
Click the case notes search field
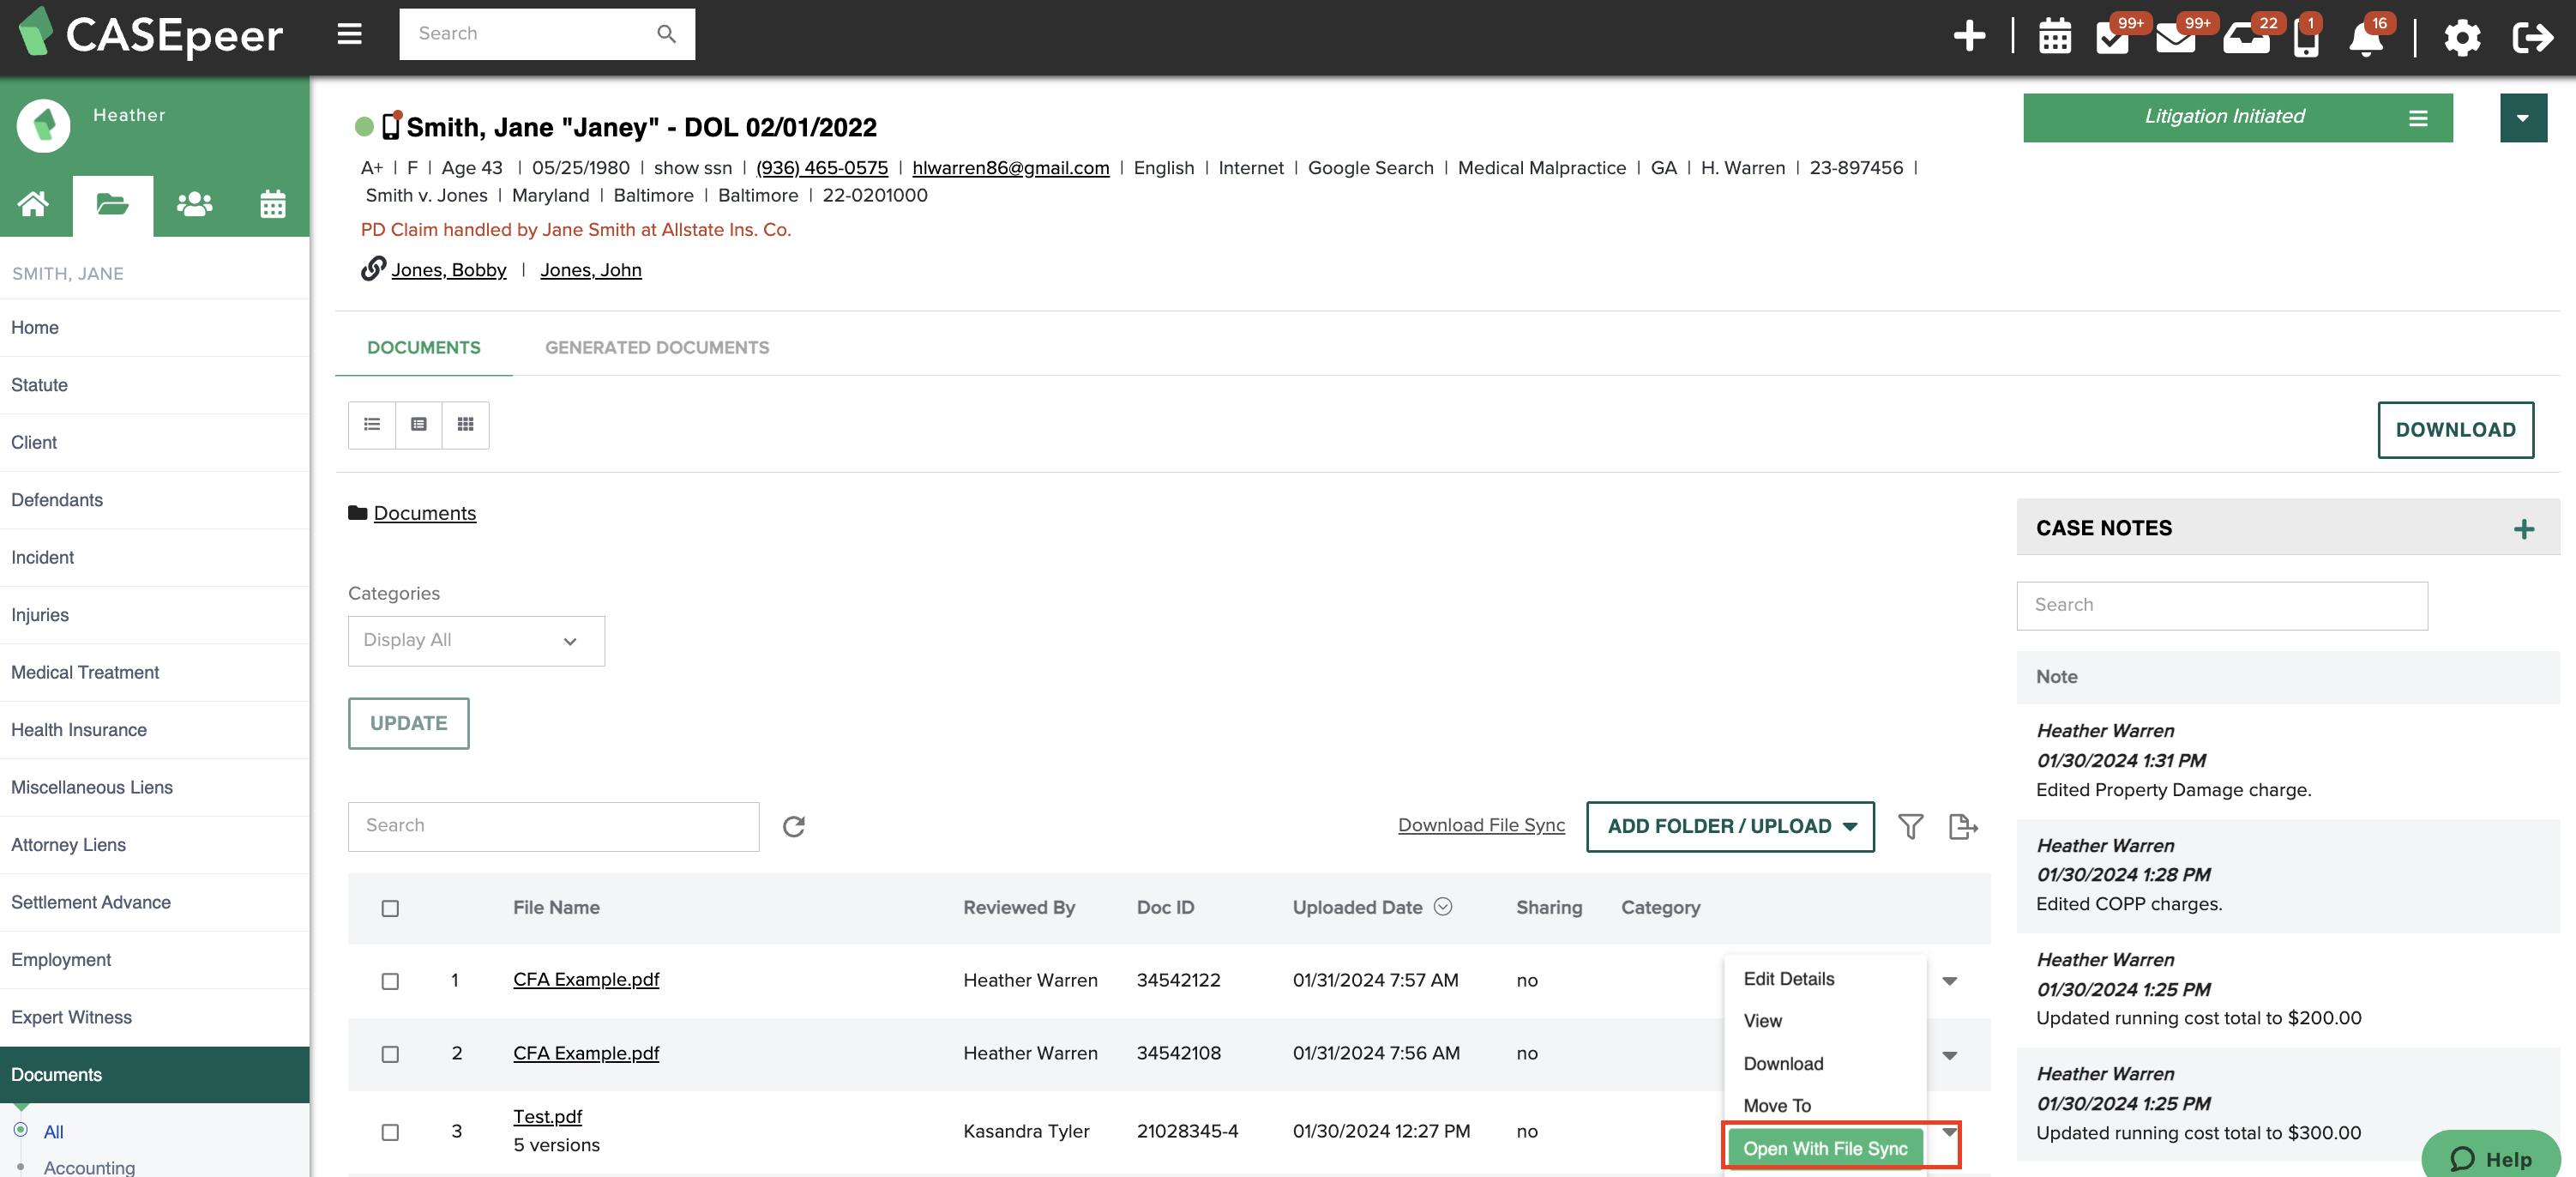(x=2221, y=606)
